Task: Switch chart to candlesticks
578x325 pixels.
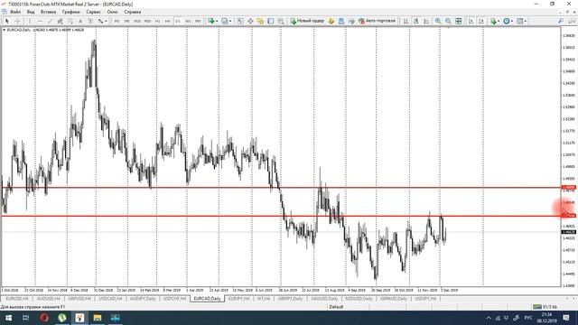Action: pos(415,21)
